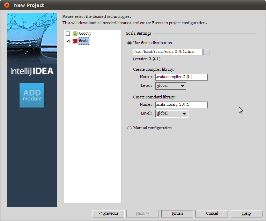Click the Finish button

click(x=177, y=214)
